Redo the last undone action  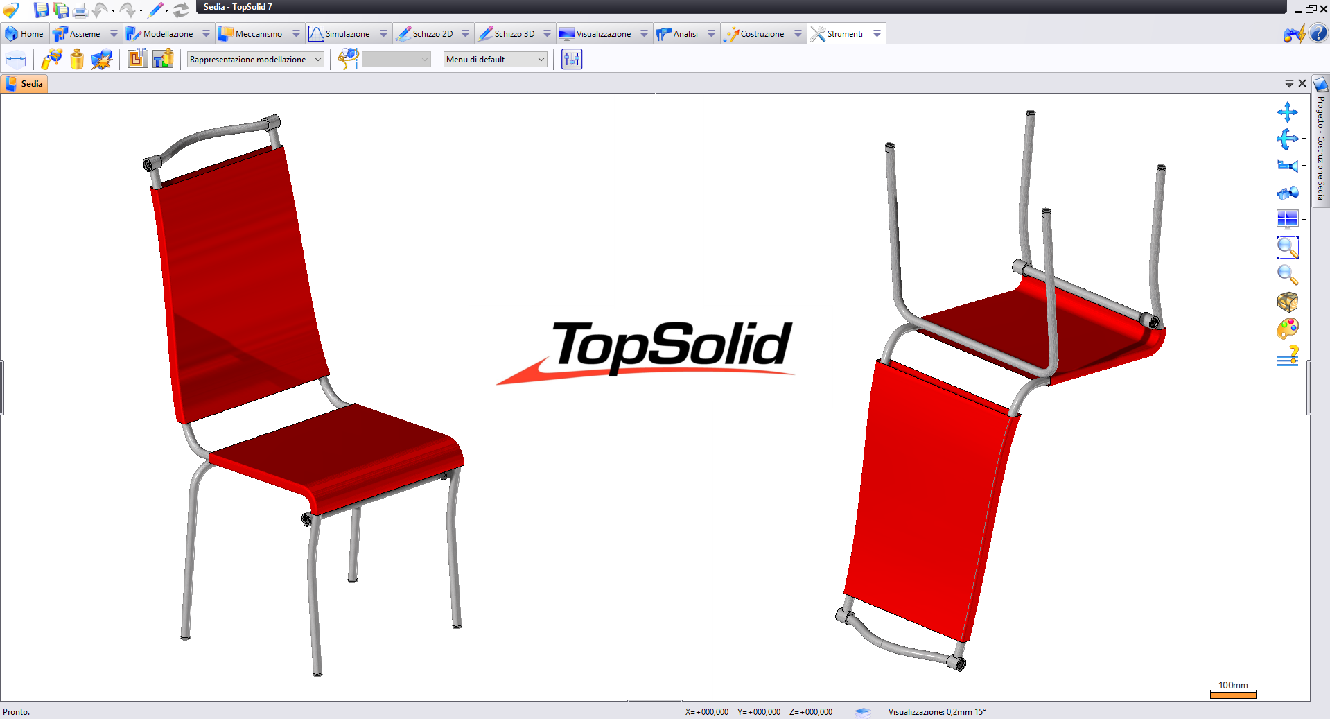pos(128,10)
